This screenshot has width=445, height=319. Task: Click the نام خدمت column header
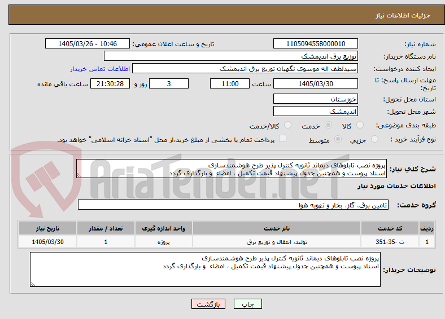click(x=277, y=228)
